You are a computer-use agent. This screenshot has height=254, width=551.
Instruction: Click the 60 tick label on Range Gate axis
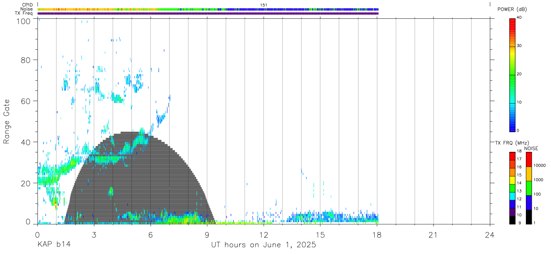[25, 101]
